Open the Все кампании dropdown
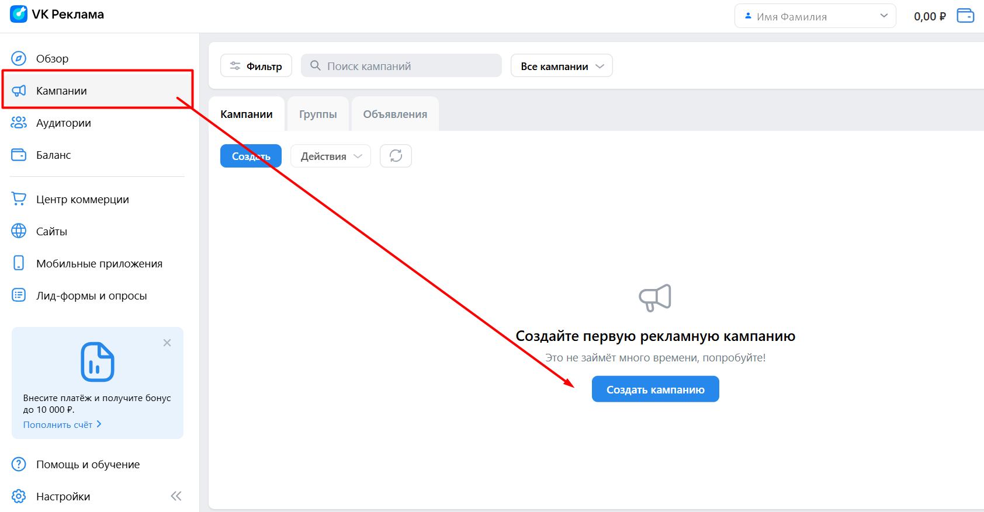The width and height of the screenshot is (984, 512). 562,66
